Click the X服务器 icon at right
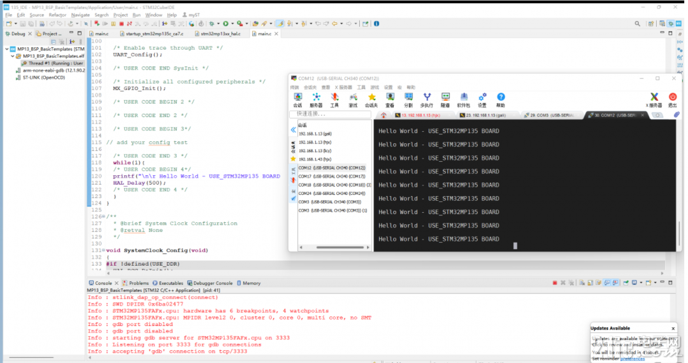 [x=654, y=100]
